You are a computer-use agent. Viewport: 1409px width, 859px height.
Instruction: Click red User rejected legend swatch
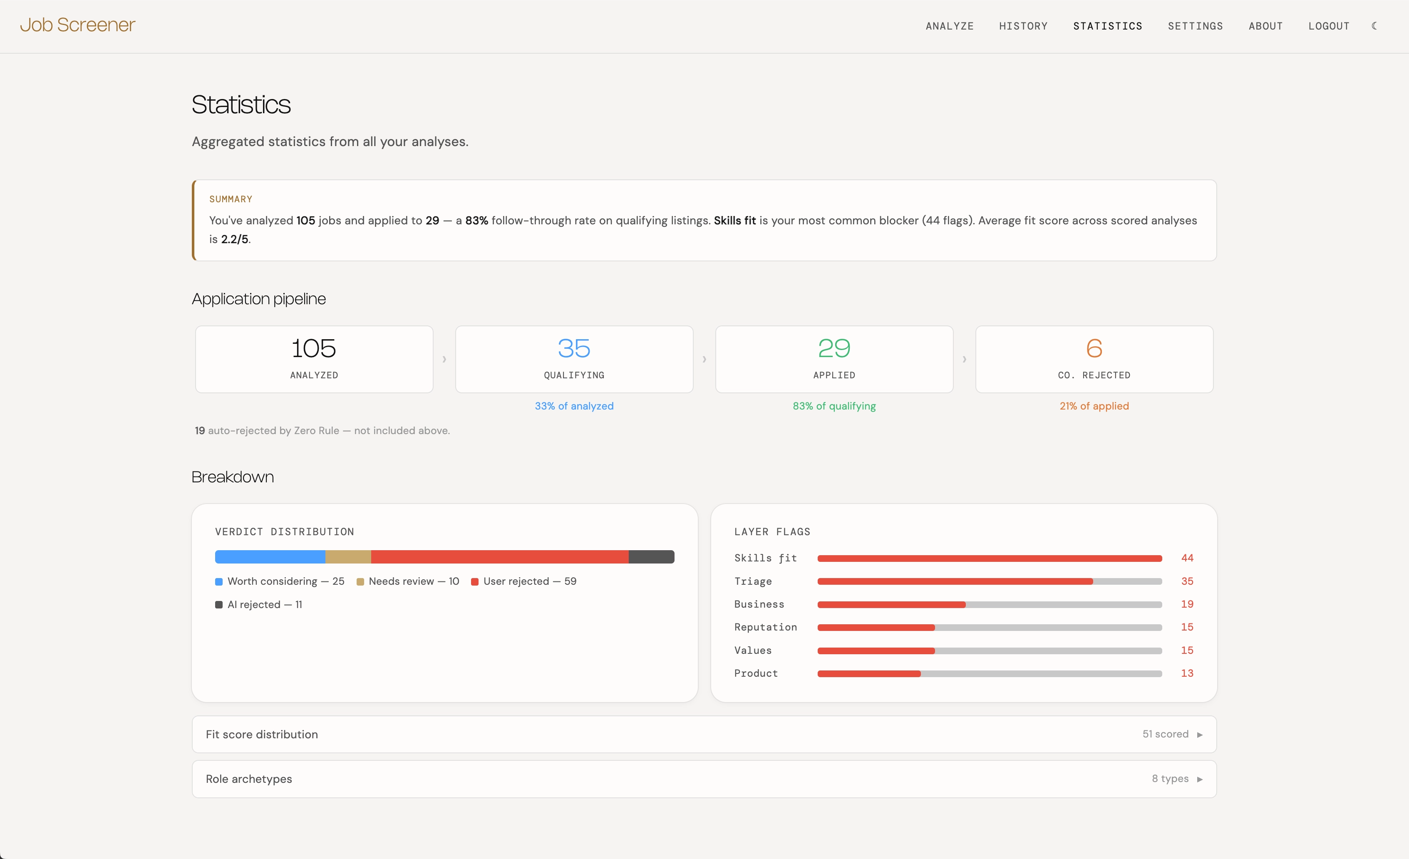475,582
